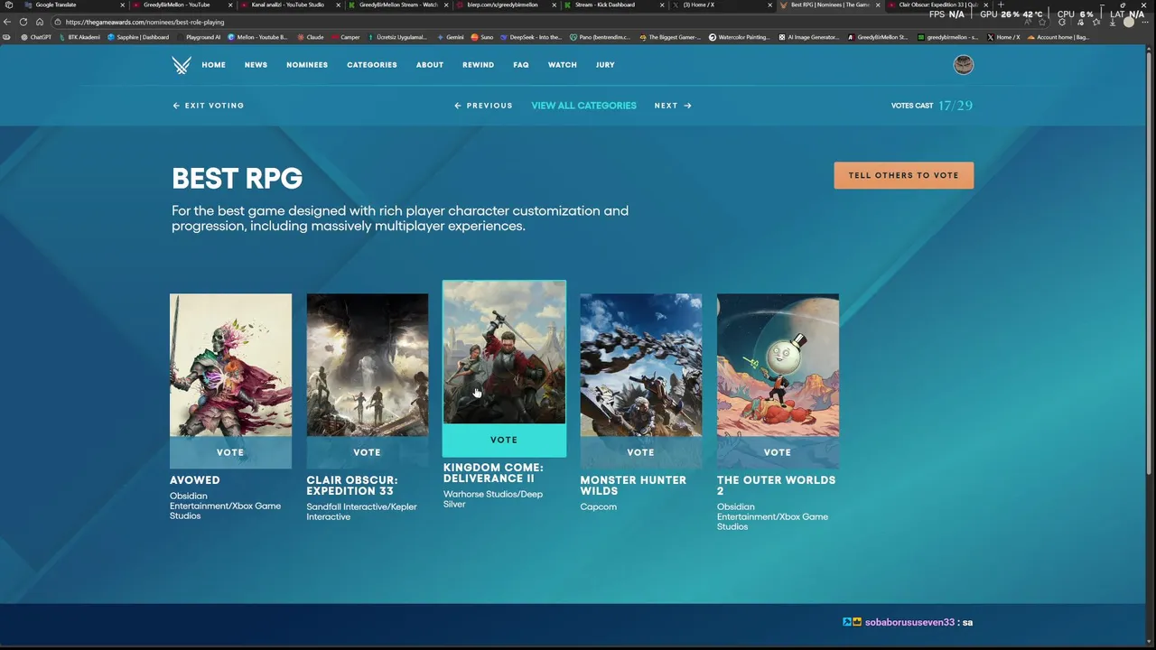
Task: Open Playground AI bookmark
Action: (x=198, y=37)
